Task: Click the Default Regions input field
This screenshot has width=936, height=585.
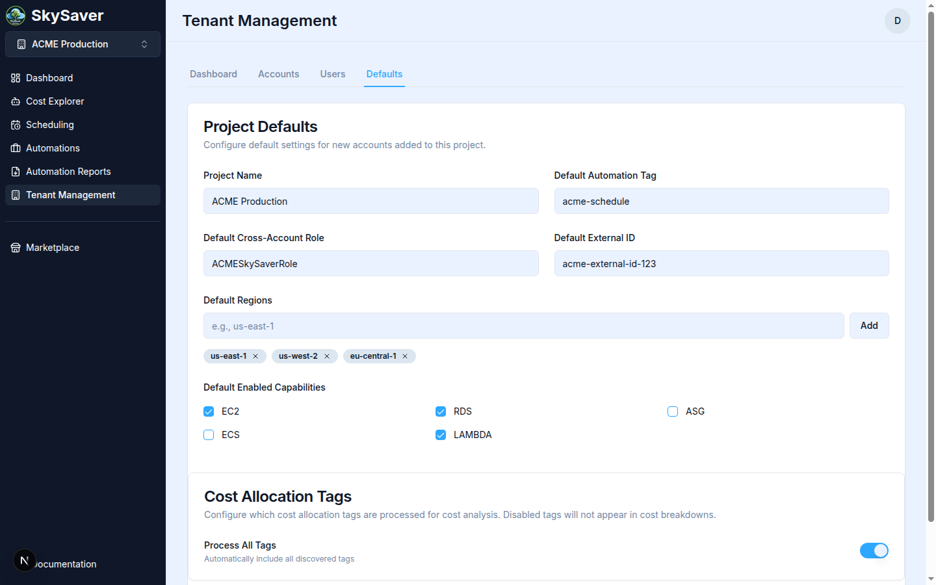Action: [523, 325]
